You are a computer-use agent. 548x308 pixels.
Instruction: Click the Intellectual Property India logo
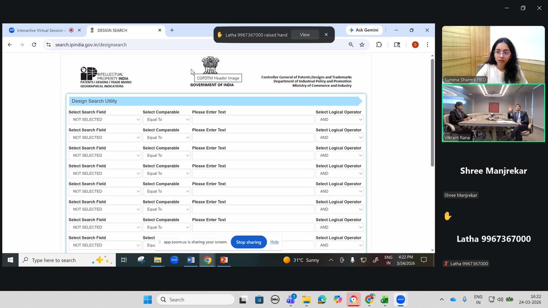105,77
